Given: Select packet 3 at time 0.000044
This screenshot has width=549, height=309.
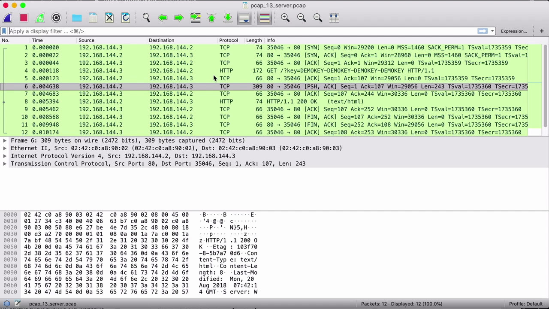Looking at the screenshot, I should (x=264, y=63).
